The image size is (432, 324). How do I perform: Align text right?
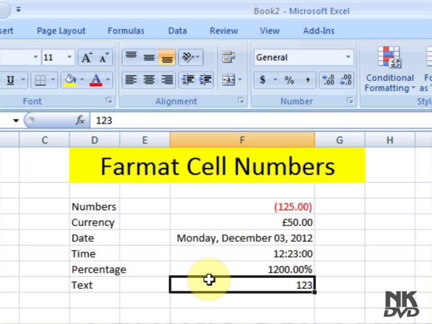167,80
